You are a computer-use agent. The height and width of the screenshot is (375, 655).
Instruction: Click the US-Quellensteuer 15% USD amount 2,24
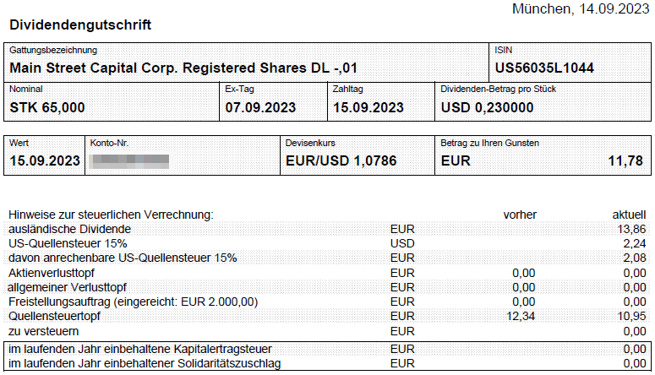(x=634, y=243)
